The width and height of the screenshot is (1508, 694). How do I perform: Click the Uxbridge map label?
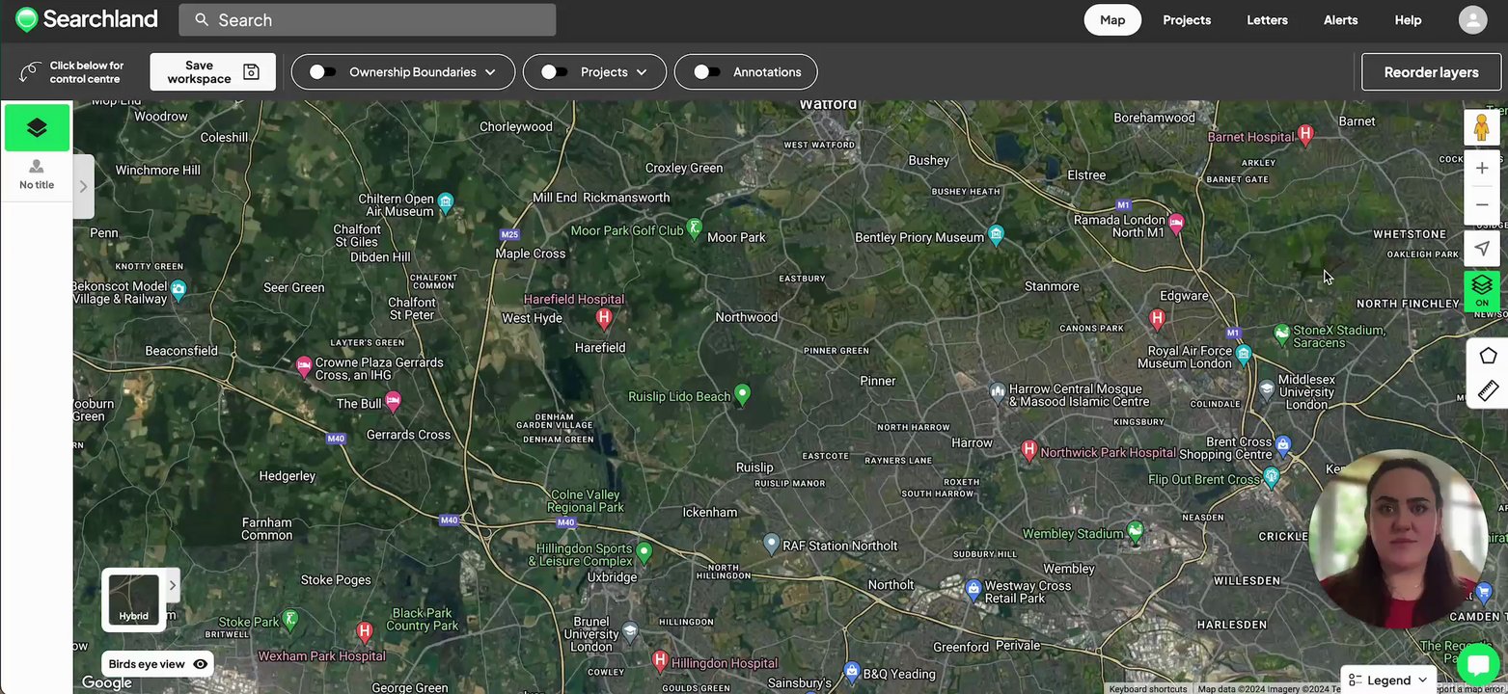click(x=612, y=577)
